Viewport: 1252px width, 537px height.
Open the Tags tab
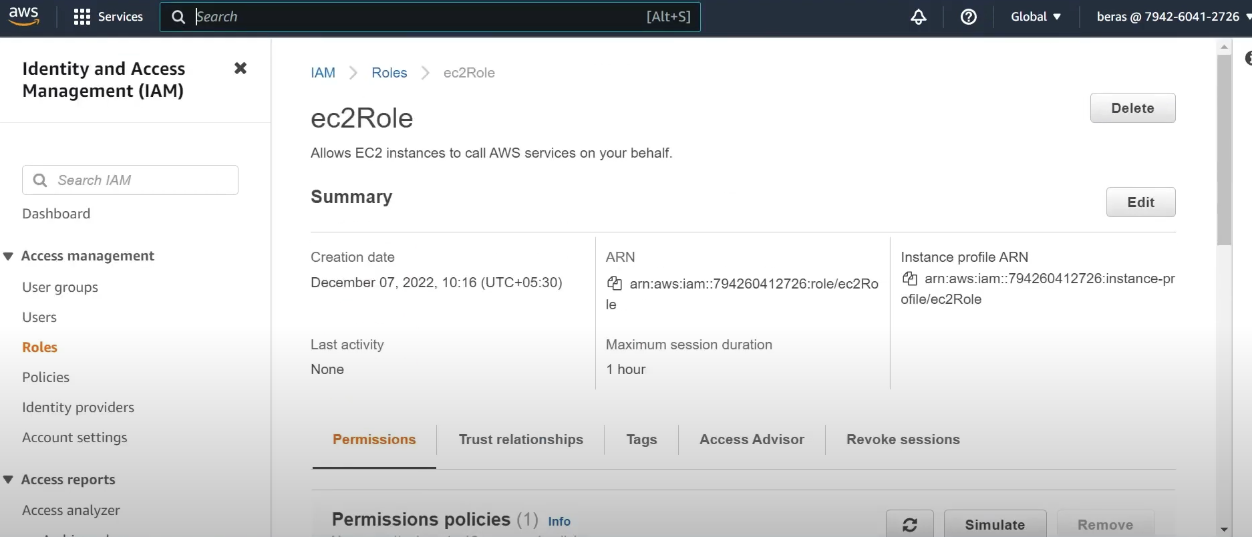point(641,439)
